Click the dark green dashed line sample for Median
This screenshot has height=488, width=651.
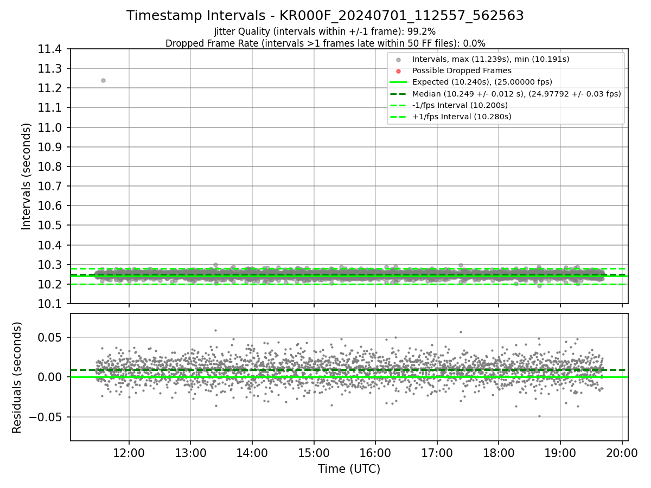399,94
